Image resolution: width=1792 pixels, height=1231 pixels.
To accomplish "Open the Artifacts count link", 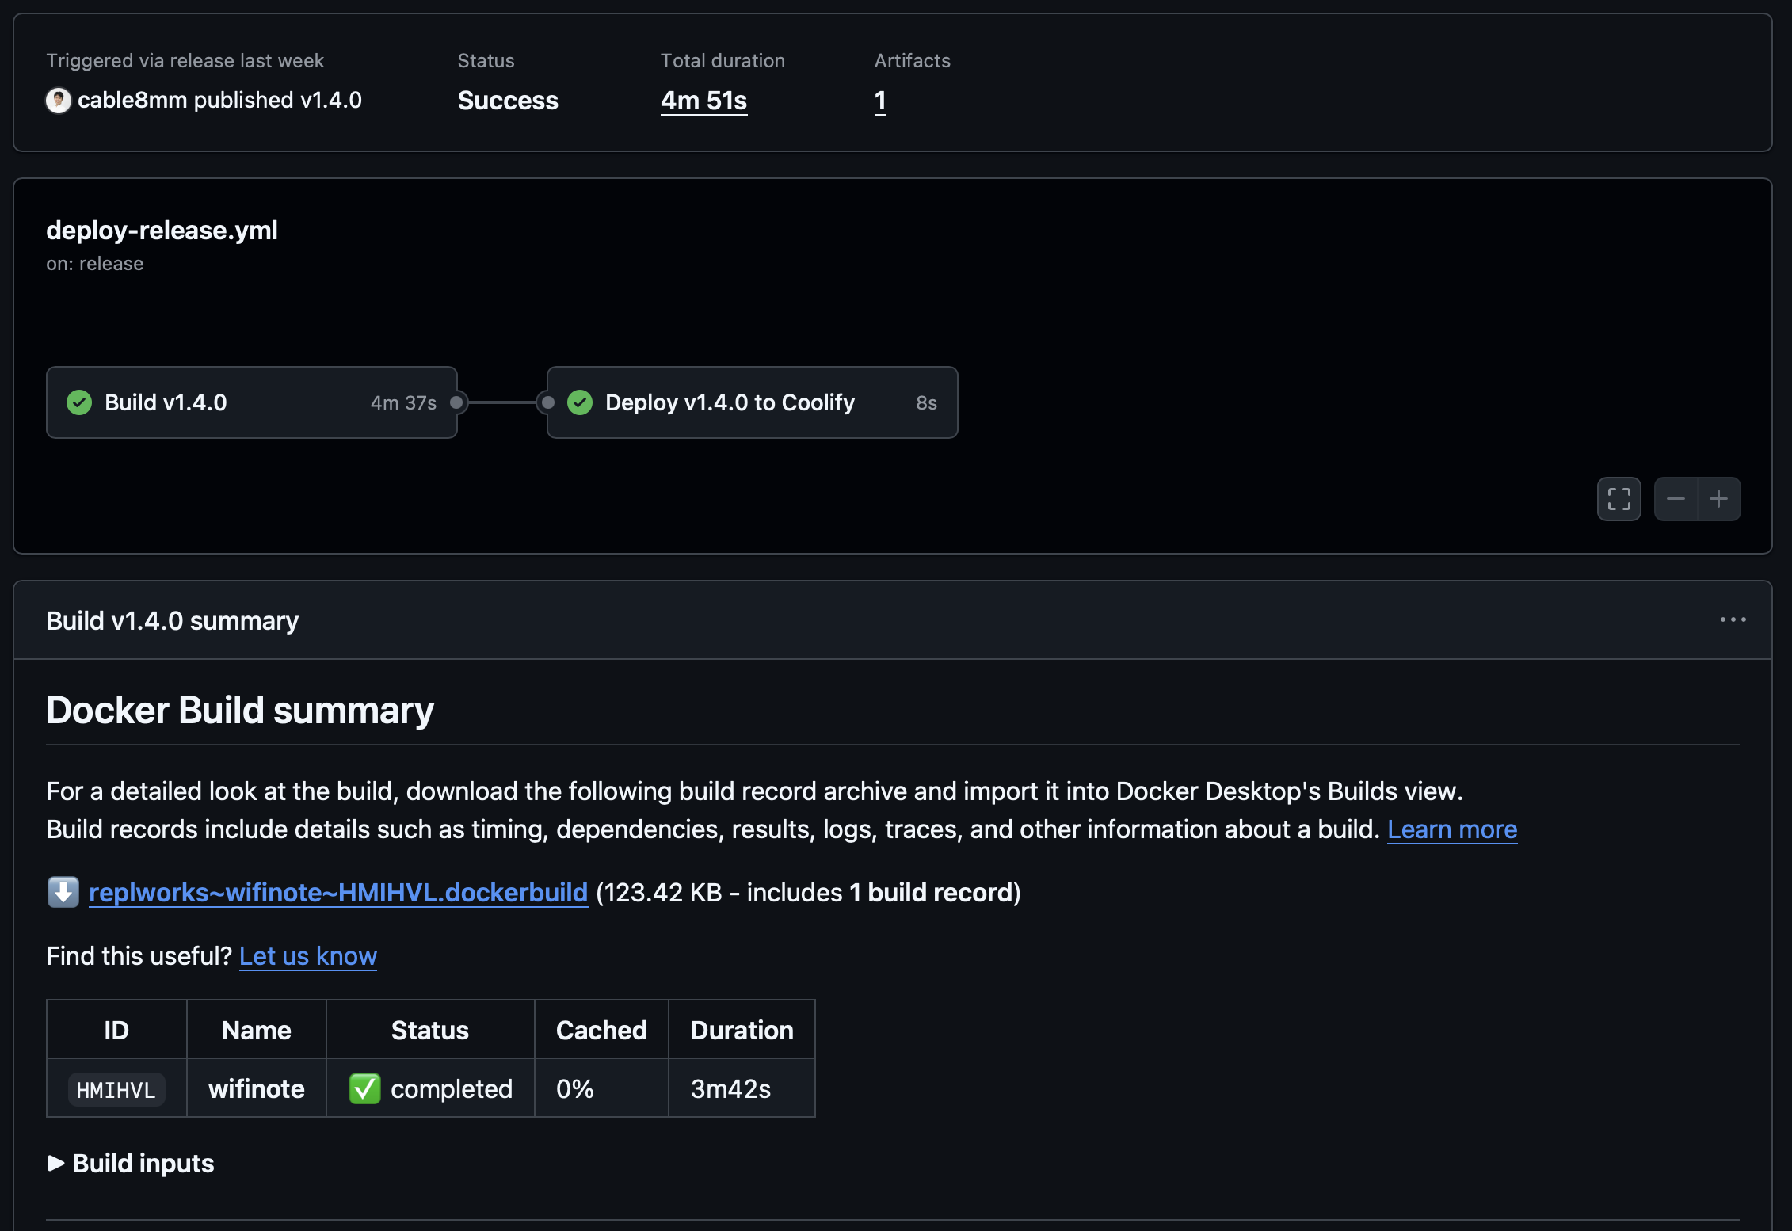I will [x=880, y=101].
